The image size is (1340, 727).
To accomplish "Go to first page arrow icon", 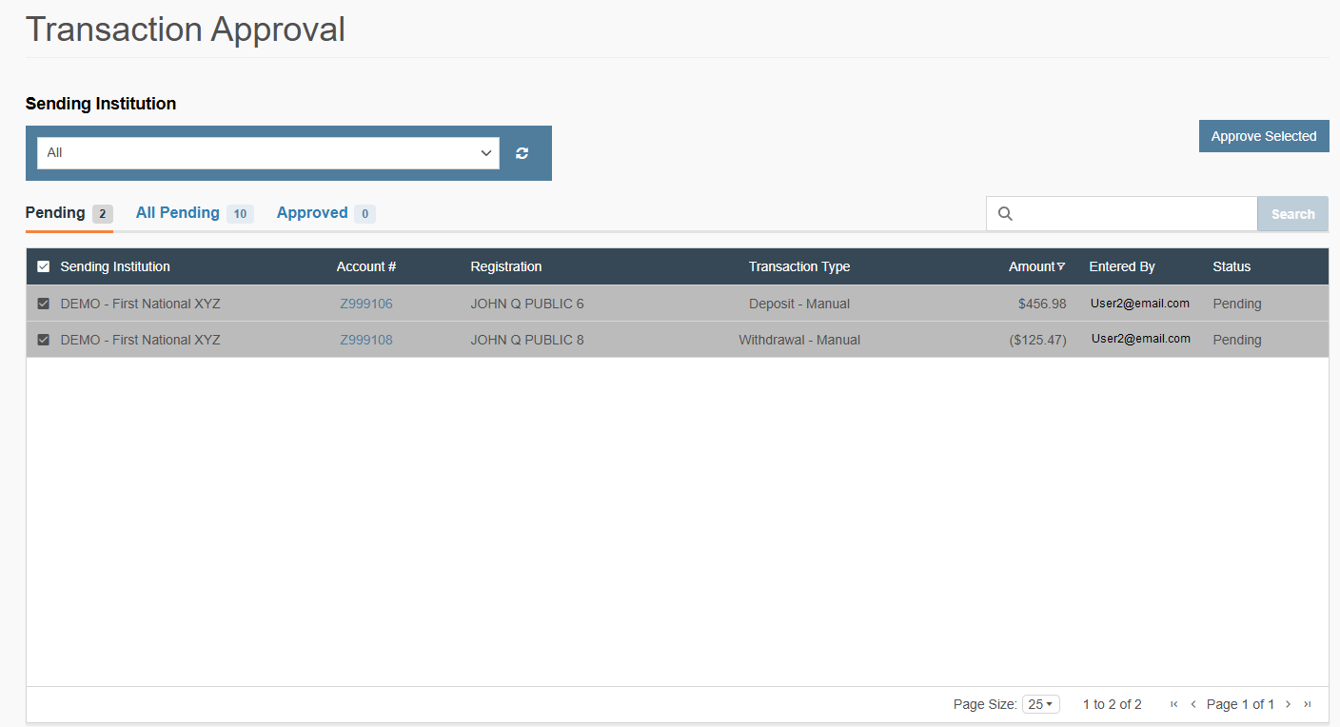I will pos(1173,704).
